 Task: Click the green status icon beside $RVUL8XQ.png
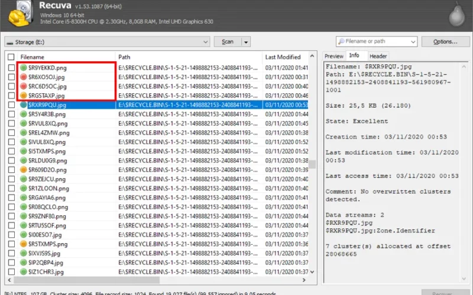coord(24,123)
